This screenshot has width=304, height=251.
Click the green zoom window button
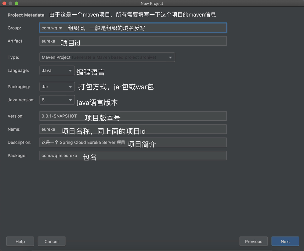pos(16,3)
